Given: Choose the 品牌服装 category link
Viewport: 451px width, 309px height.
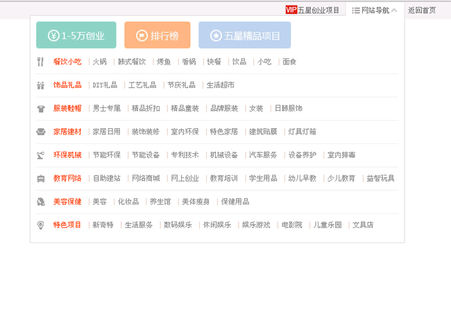Looking at the screenshot, I should click(224, 109).
